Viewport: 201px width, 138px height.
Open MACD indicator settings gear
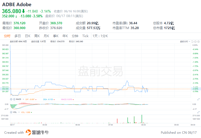pos(11,99)
